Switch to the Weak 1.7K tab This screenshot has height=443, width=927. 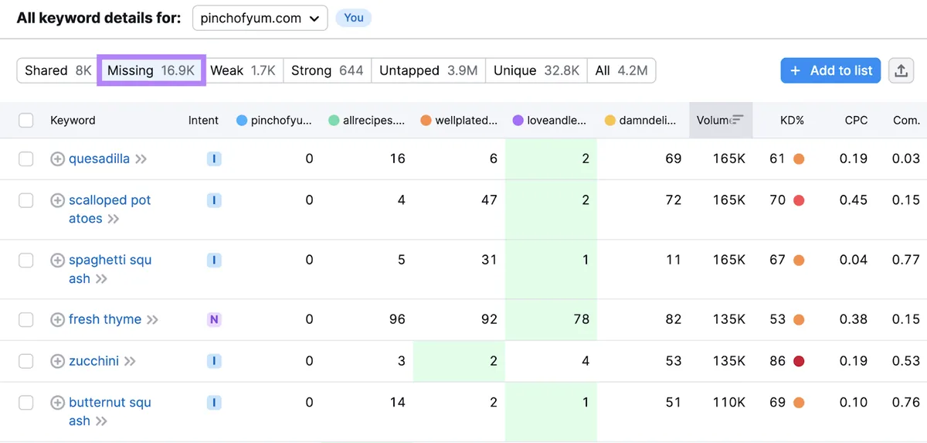tap(243, 70)
